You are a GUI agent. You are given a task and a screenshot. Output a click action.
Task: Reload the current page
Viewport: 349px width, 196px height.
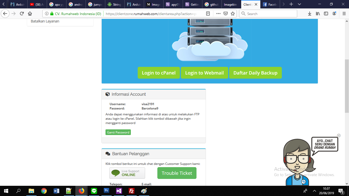(x=22, y=14)
